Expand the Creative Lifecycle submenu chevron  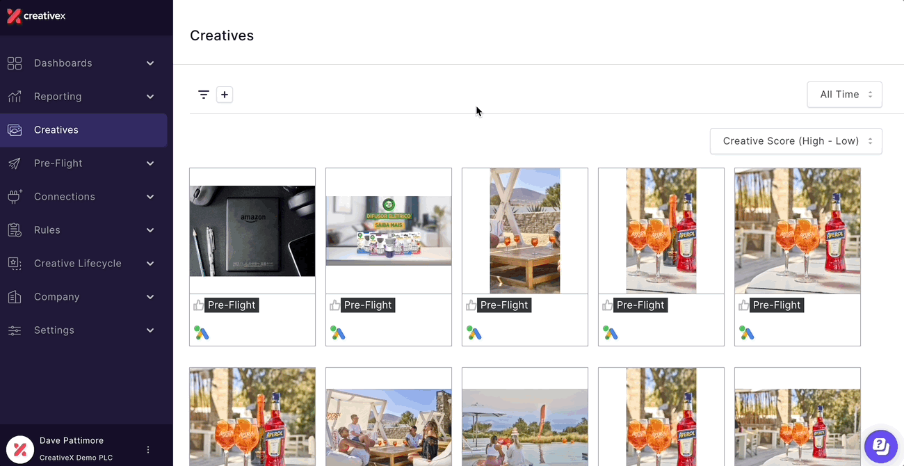tap(150, 264)
